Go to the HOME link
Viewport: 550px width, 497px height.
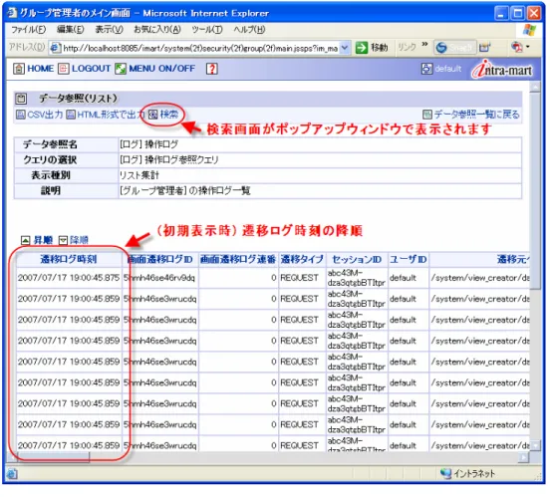tap(40, 69)
